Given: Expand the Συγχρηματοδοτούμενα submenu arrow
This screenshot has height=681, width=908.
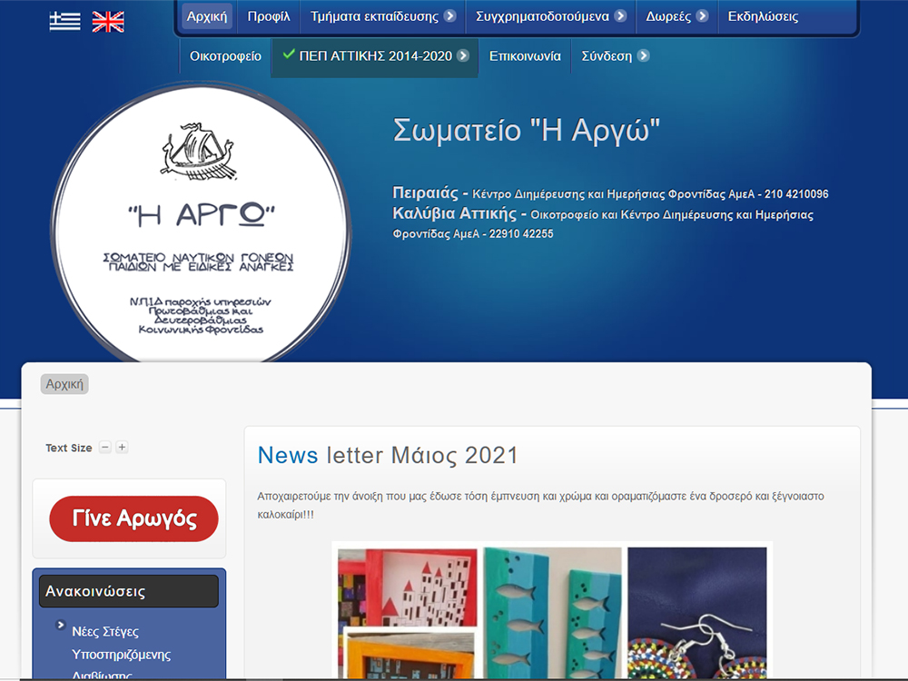Looking at the screenshot, I should [x=620, y=15].
